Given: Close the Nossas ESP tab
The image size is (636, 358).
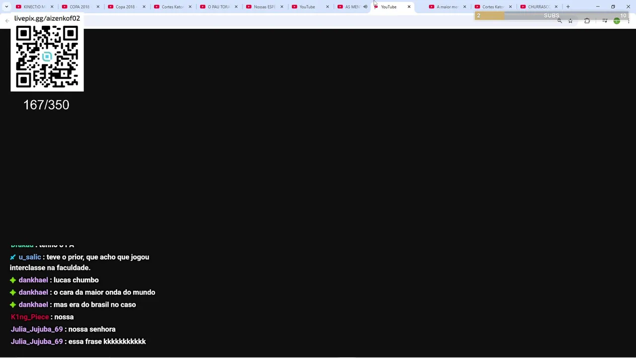Looking at the screenshot, I should coord(282,7).
